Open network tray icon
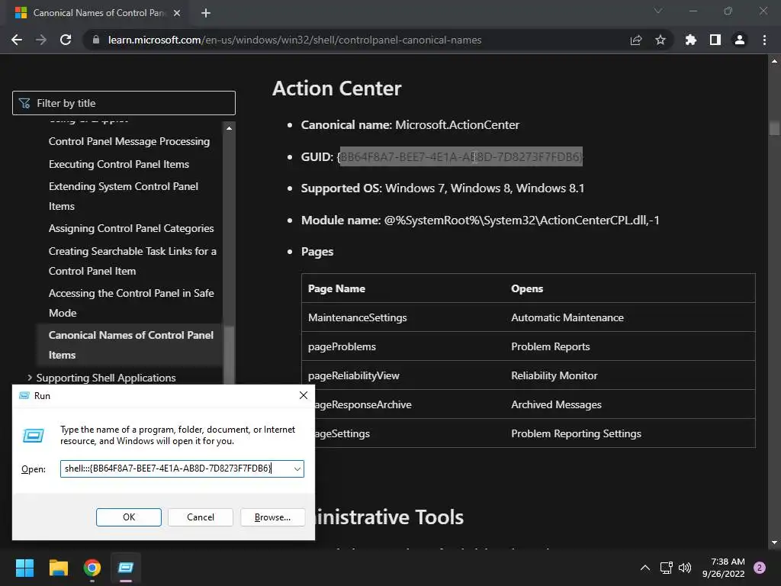Image resolution: width=781 pixels, height=586 pixels. point(666,568)
